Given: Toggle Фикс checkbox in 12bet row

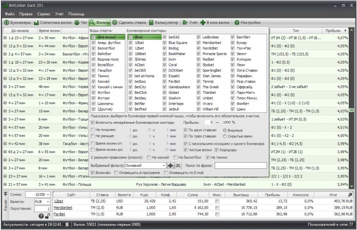Looking at the screenshot, I should (x=217, y=201).
